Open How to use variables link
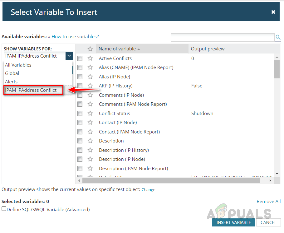The height and width of the screenshot is (233, 284). click(75, 37)
